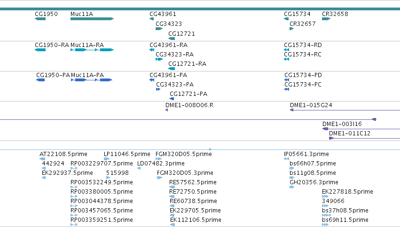Viewport: 400px width, 227px height.
Task: Click the LP11046.5prime EST label
Action: coord(127,154)
